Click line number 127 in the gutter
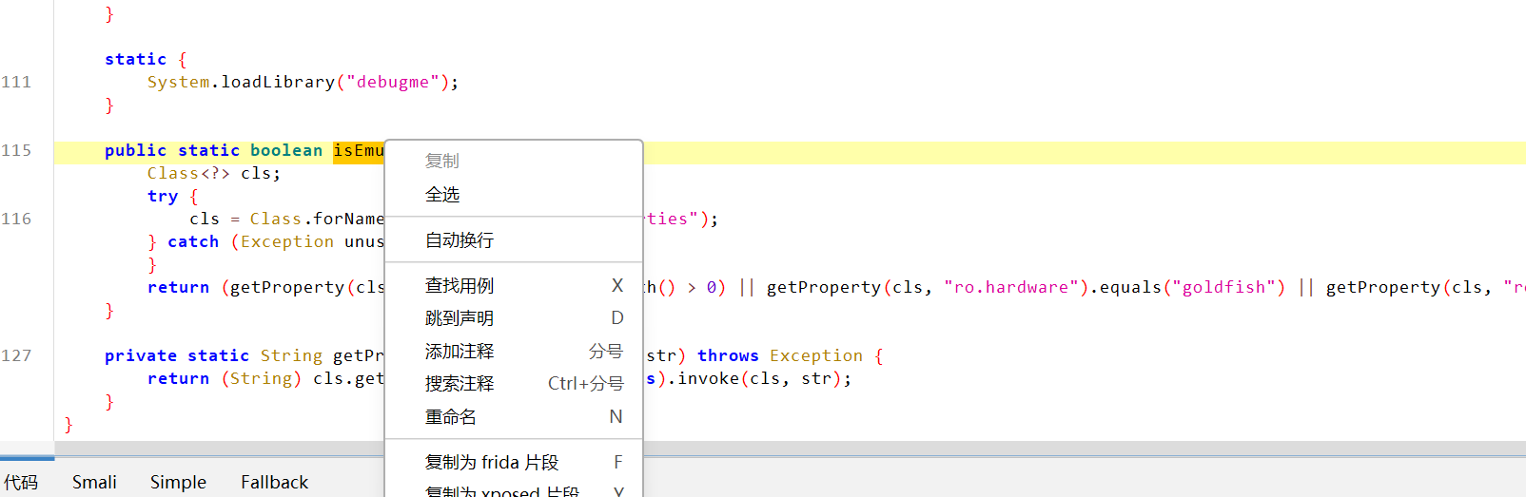Image resolution: width=1526 pixels, height=497 pixels. click(x=16, y=356)
